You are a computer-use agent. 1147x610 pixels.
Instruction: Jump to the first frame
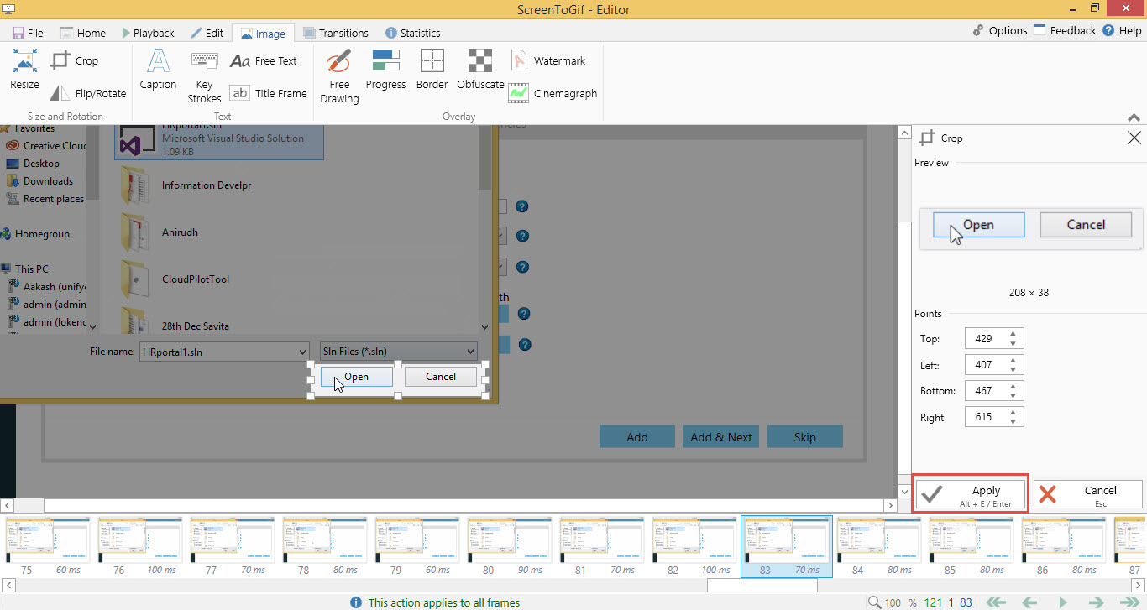997,602
